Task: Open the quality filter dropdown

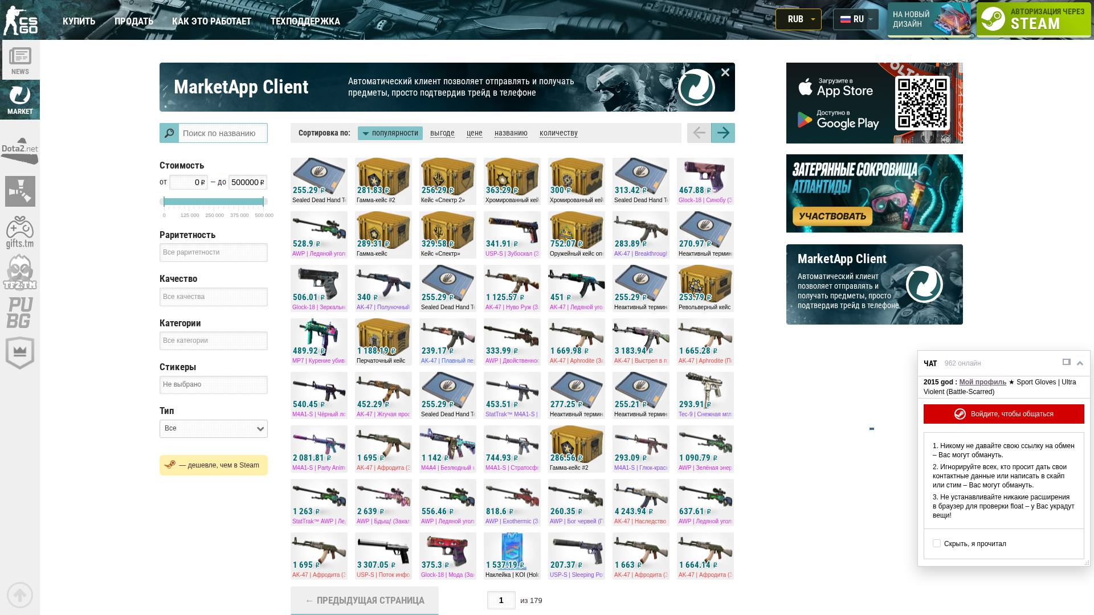Action: point(214,297)
